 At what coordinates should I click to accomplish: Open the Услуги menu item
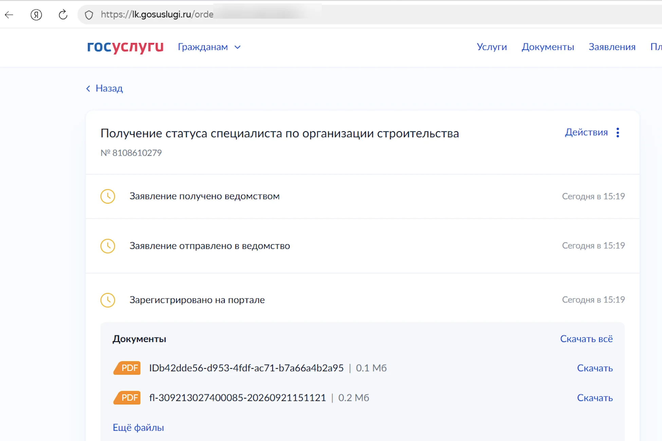click(492, 47)
